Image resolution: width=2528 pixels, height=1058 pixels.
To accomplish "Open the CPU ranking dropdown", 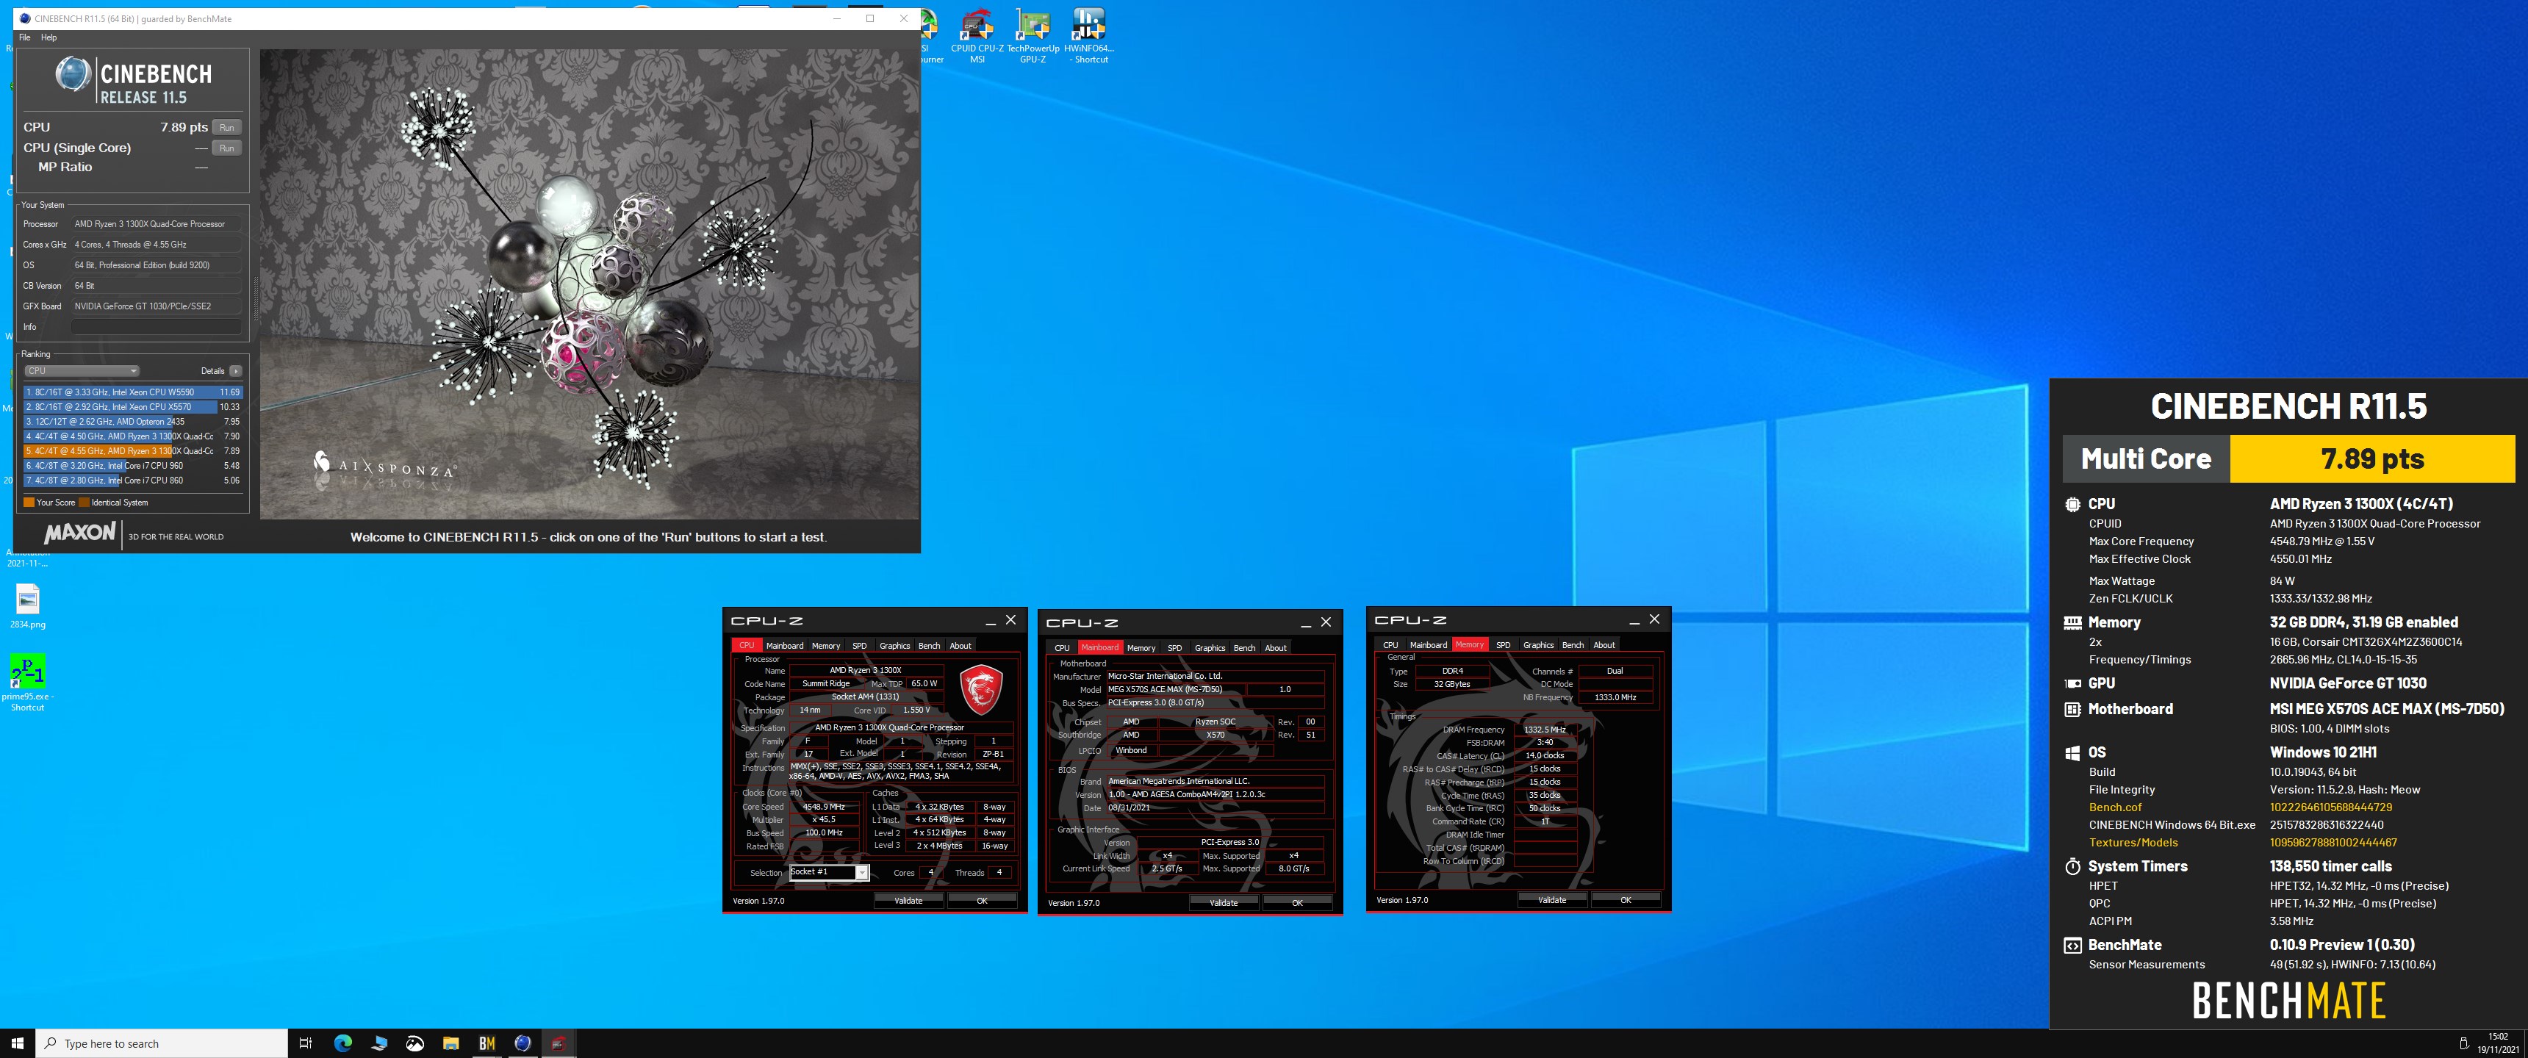I will 82,371.
